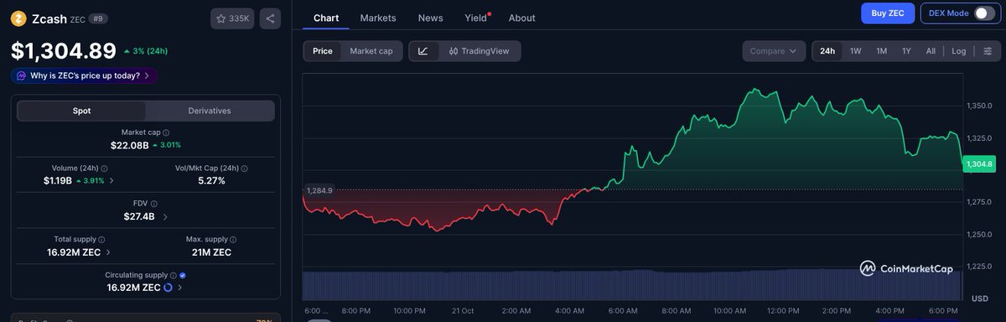The width and height of the screenshot is (1006, 322).
Task: Open the Markets tab
Action: click(x=378, y=18)
